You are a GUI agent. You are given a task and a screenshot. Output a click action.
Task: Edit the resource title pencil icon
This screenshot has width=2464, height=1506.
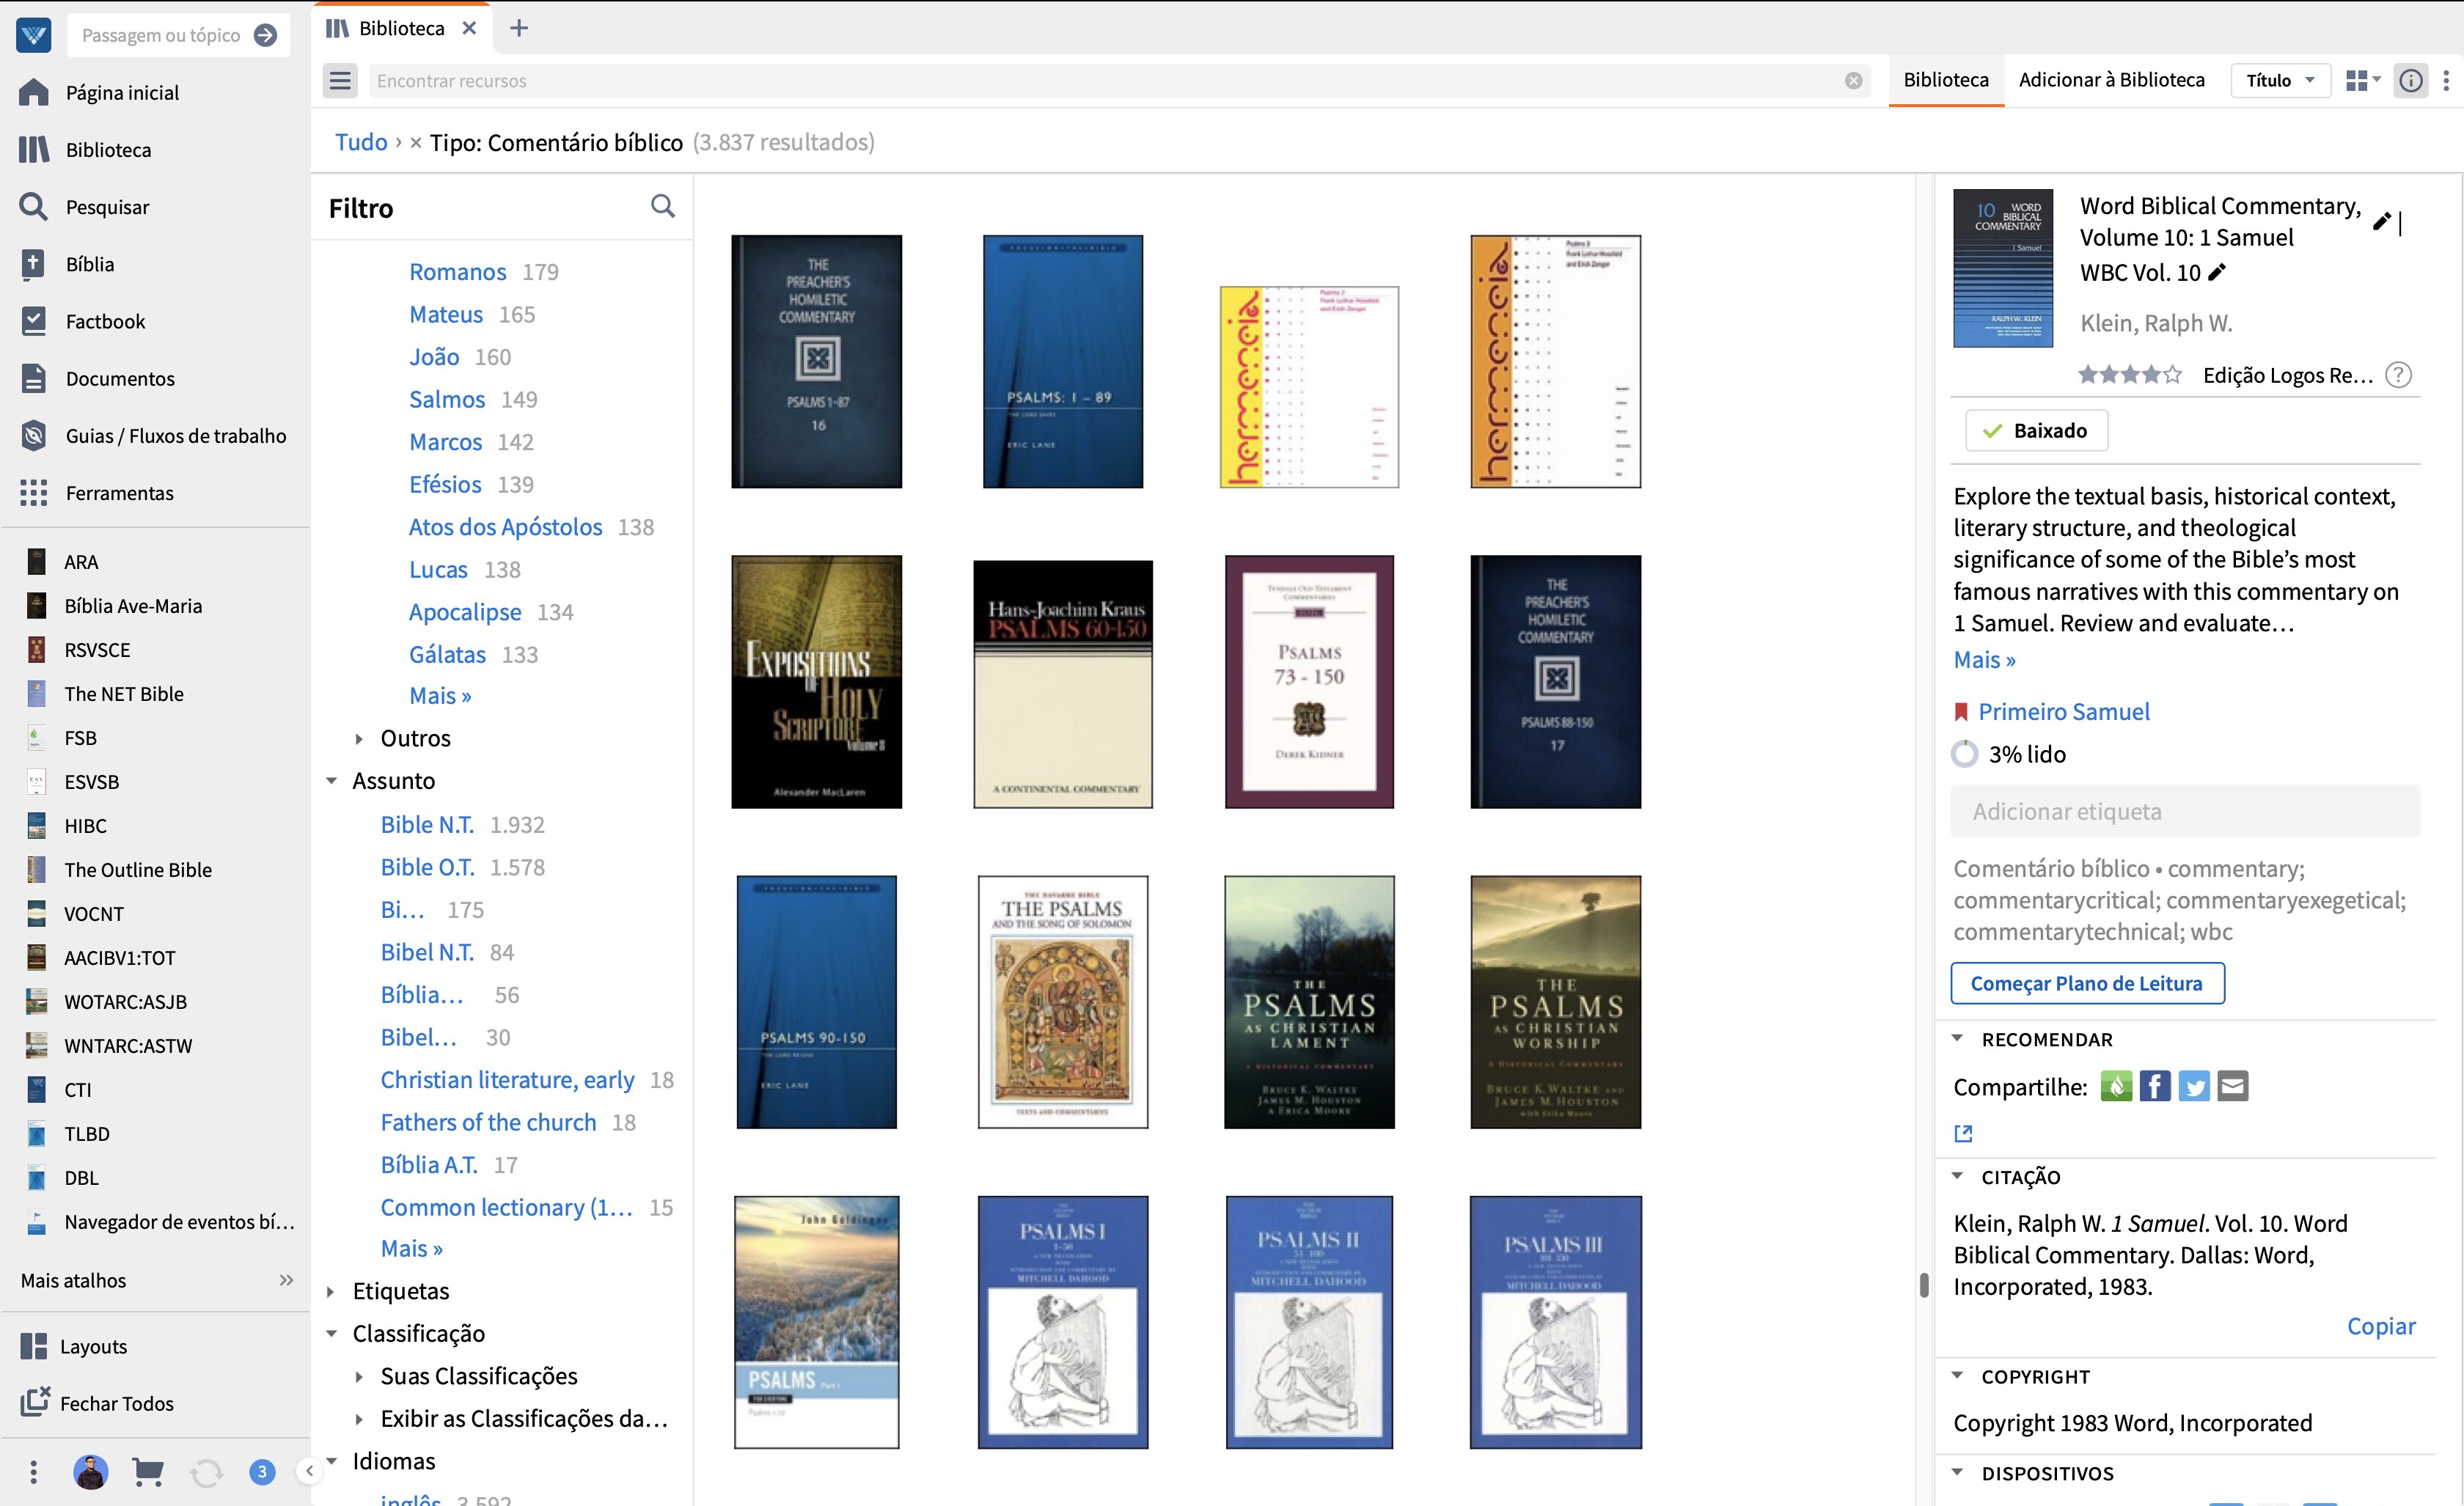coord(2382,222)
